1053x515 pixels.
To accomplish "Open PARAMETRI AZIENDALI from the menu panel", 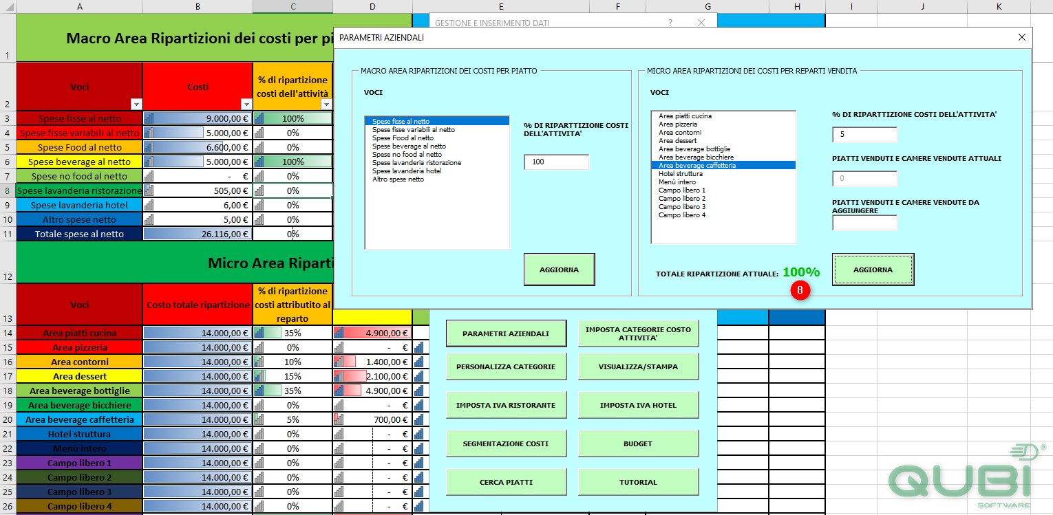I will [506, 333].
